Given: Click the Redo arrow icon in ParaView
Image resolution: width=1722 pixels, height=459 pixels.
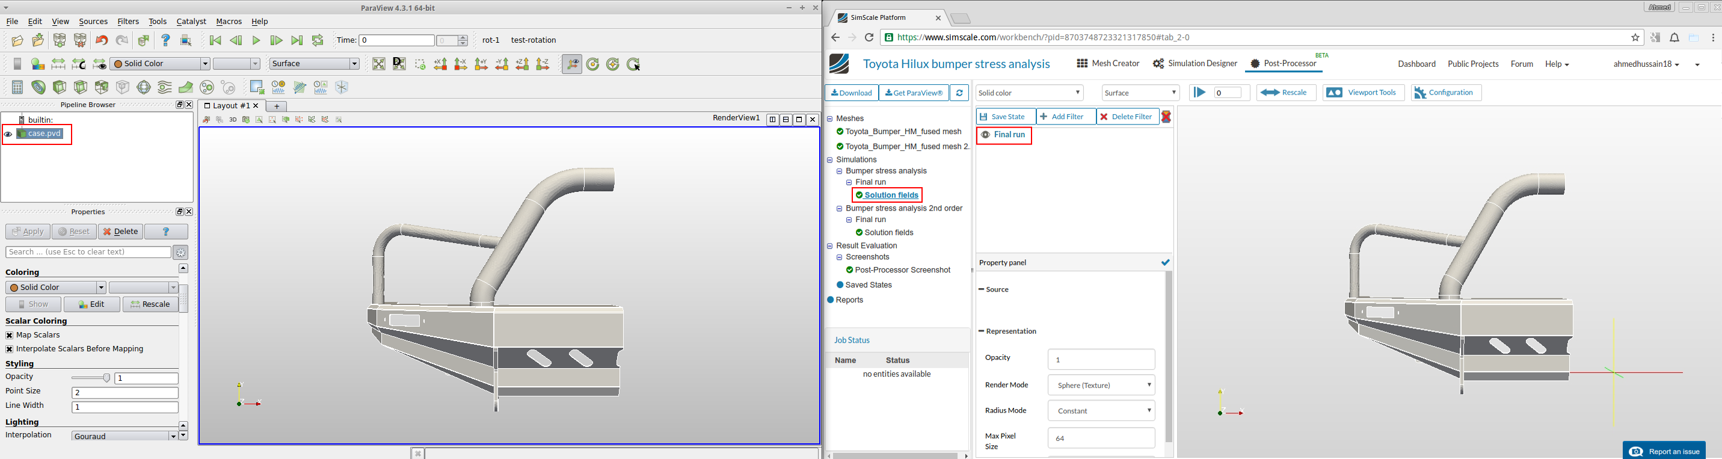Looking at the screenshot, I should (x=121, y=41).
